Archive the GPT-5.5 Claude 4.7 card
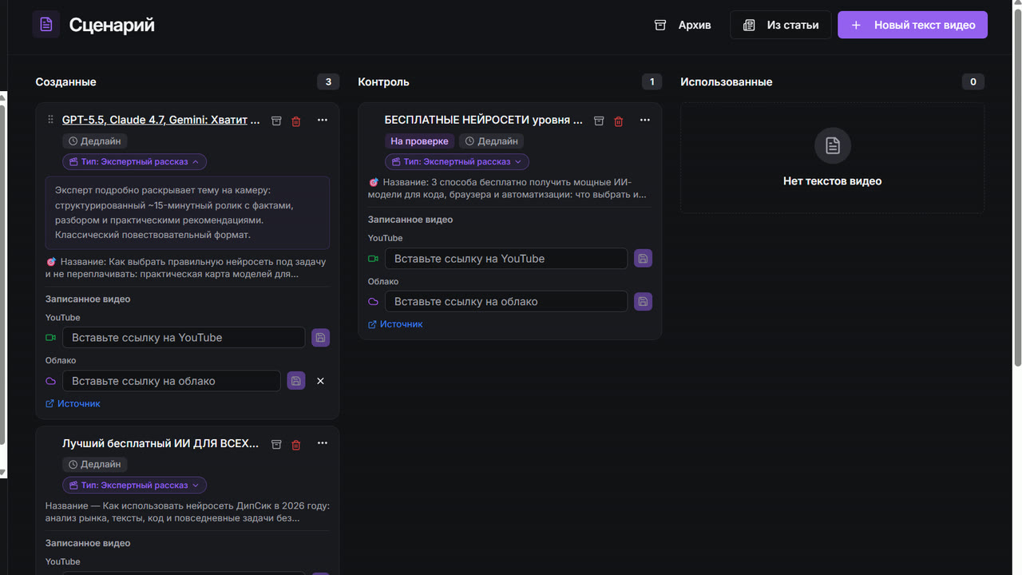The width and height of the screenshot is (1022, 575). coord(276,121)
